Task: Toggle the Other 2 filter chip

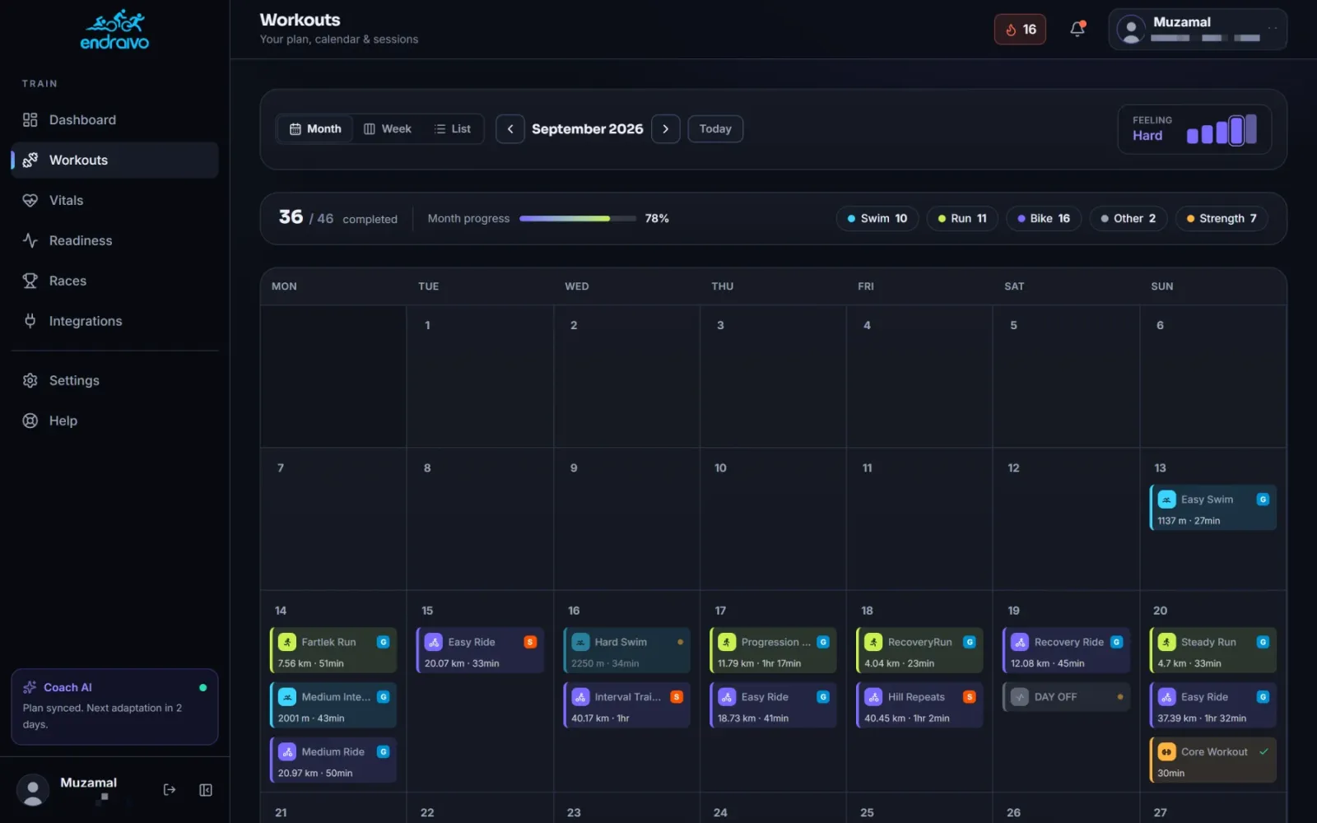Action: (1129, 218)
